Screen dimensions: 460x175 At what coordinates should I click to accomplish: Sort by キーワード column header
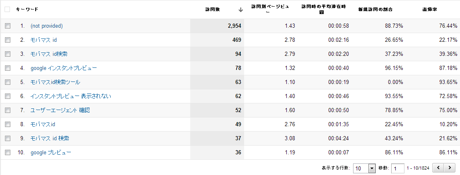pos(27,9)
